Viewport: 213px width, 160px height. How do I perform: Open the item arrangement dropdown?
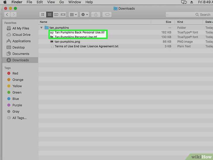[x=73, y=14]
